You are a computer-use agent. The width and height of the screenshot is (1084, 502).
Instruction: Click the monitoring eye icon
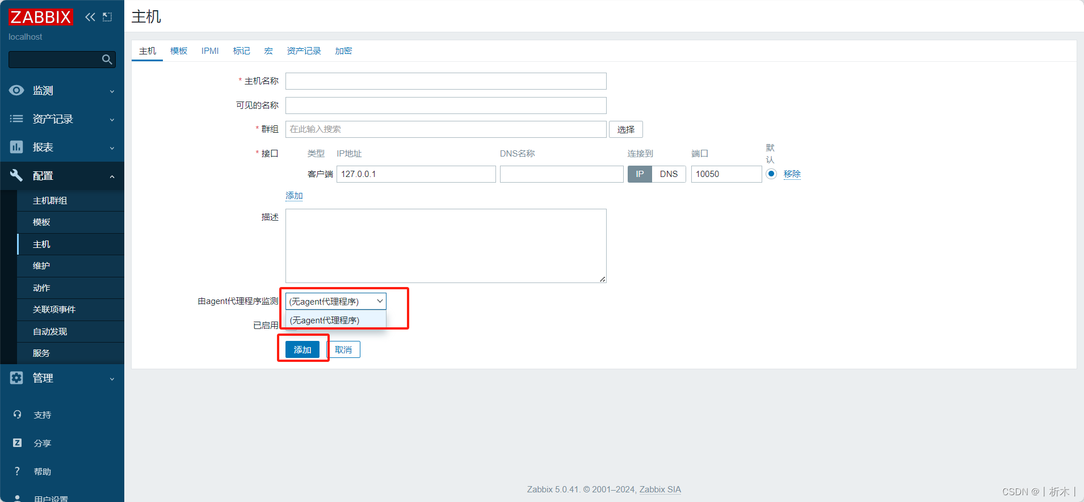[x=16, y=90]
